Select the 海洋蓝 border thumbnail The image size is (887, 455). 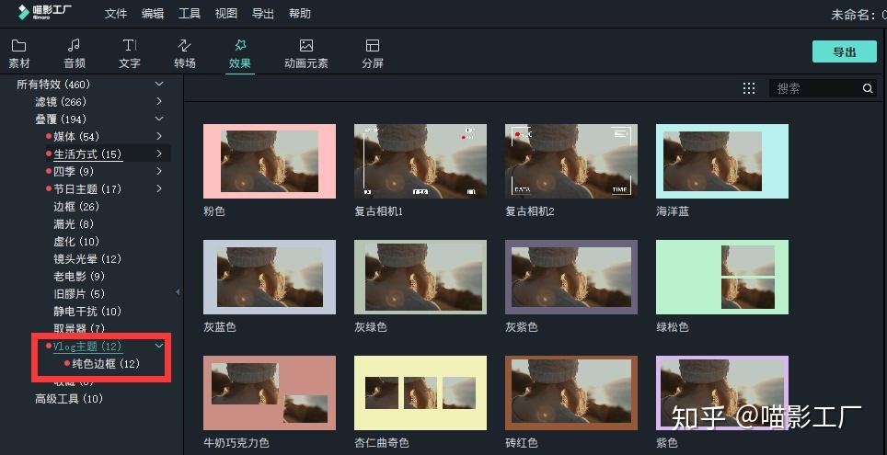pyautogui.click(x=722, y=161)
